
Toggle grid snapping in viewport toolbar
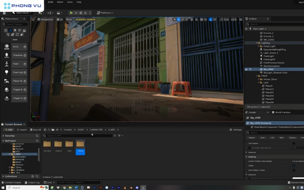(x=202, y=19)
